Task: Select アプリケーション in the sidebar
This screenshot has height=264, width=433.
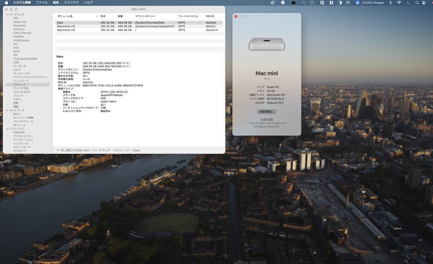Action: click(x=23, y=140)
